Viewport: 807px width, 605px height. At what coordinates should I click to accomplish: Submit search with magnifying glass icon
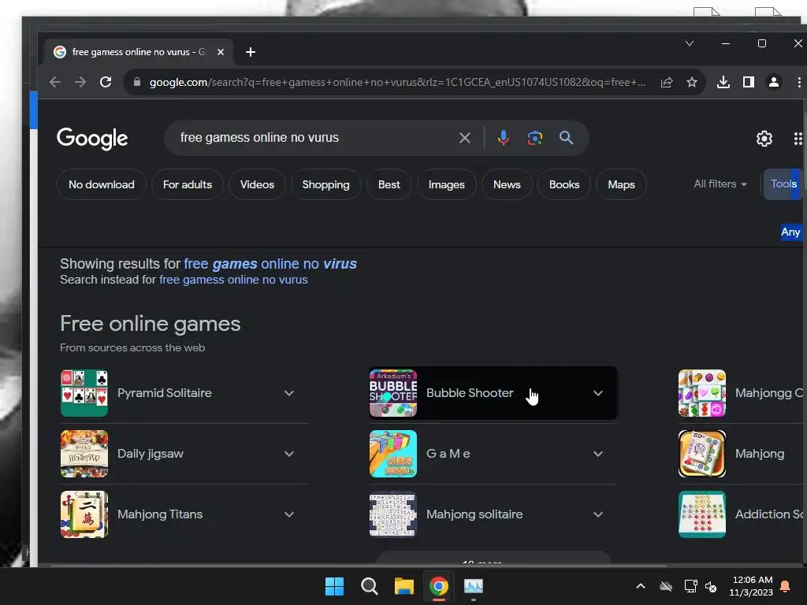click(x=566, y=138)
